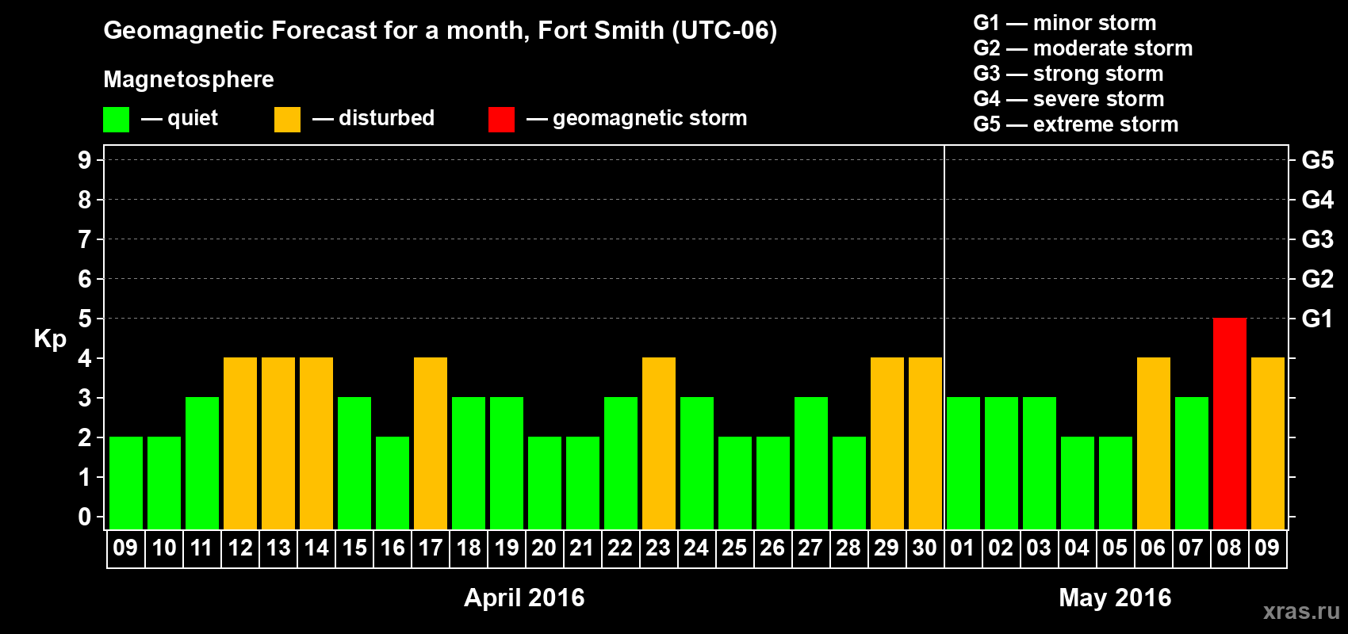This screenshot has height=634, width=1348.
Task: Select the orange bar for April 30
Action: click(925, 444)
